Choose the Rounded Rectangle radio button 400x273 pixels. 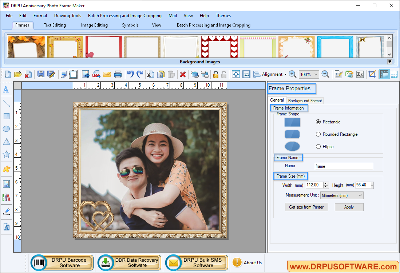click(318, 134)
